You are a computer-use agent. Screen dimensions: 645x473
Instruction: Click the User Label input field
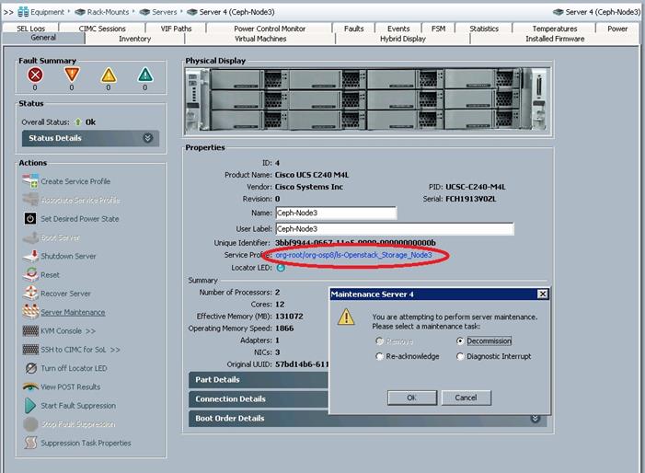[395, 229]
